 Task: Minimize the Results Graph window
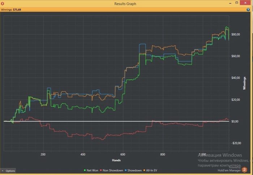tap(230, 3)
